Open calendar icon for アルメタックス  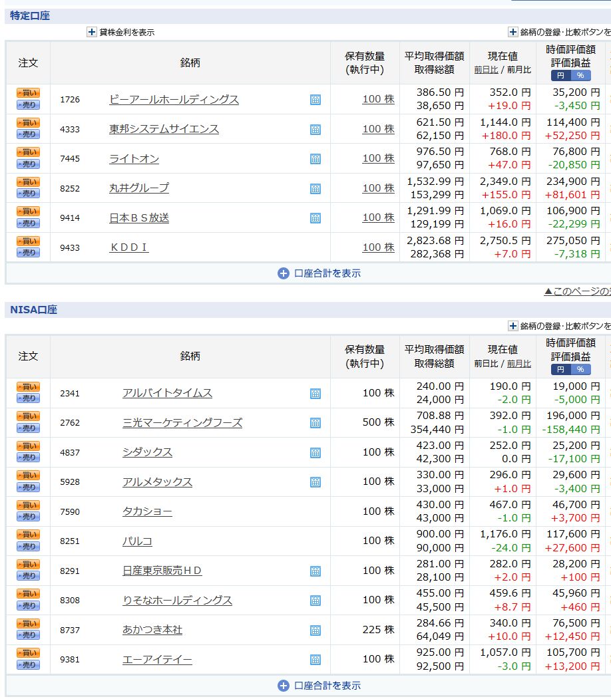coord(315,482)
